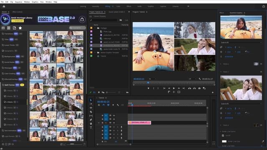Play the program monitor preview
The width and height of the screenshot is (267, 150).
[x=174, y=88]
